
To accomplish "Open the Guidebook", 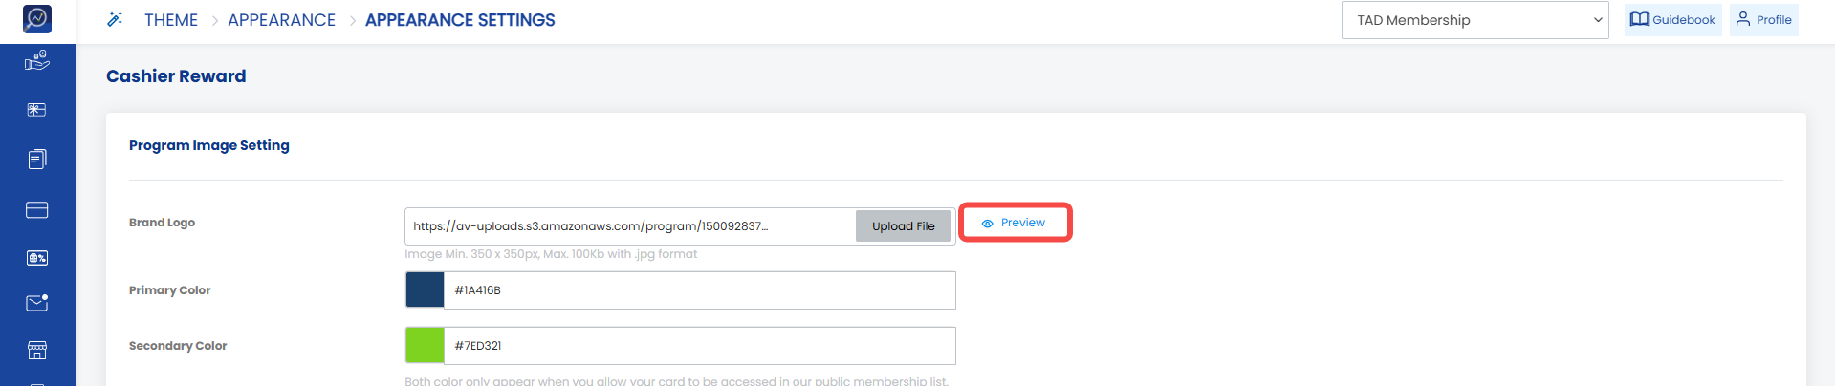I will tap(1672, 20).
